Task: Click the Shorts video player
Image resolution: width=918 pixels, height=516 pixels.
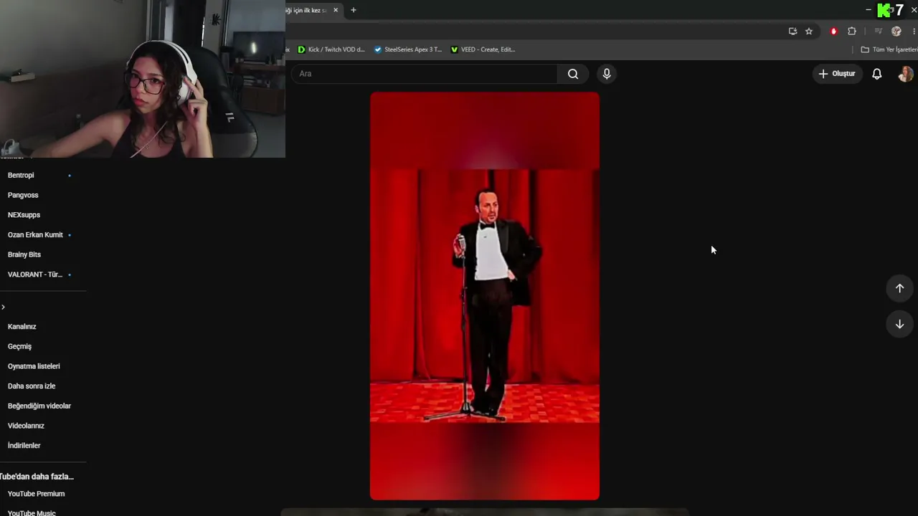Action: pyautogui.click(x=485, y=296)
